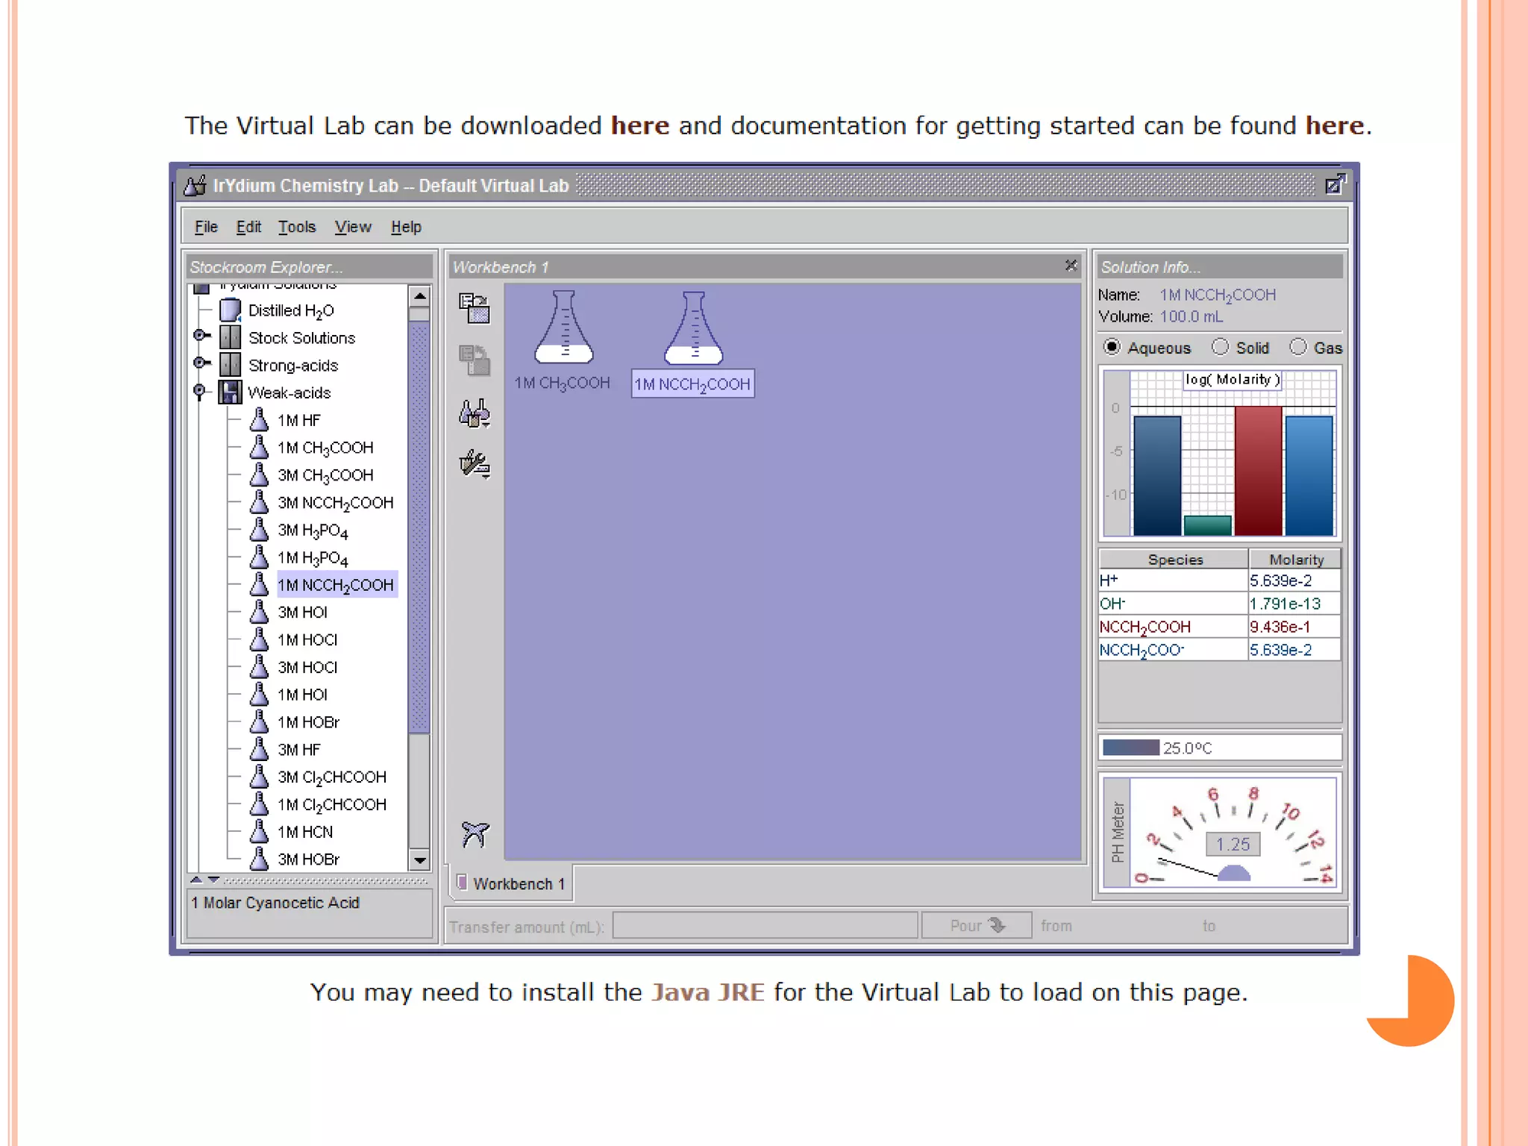Screen dimensions: 1528x1146
Task: Select the Gas radio button
Action: click(x=1298, y=347)
